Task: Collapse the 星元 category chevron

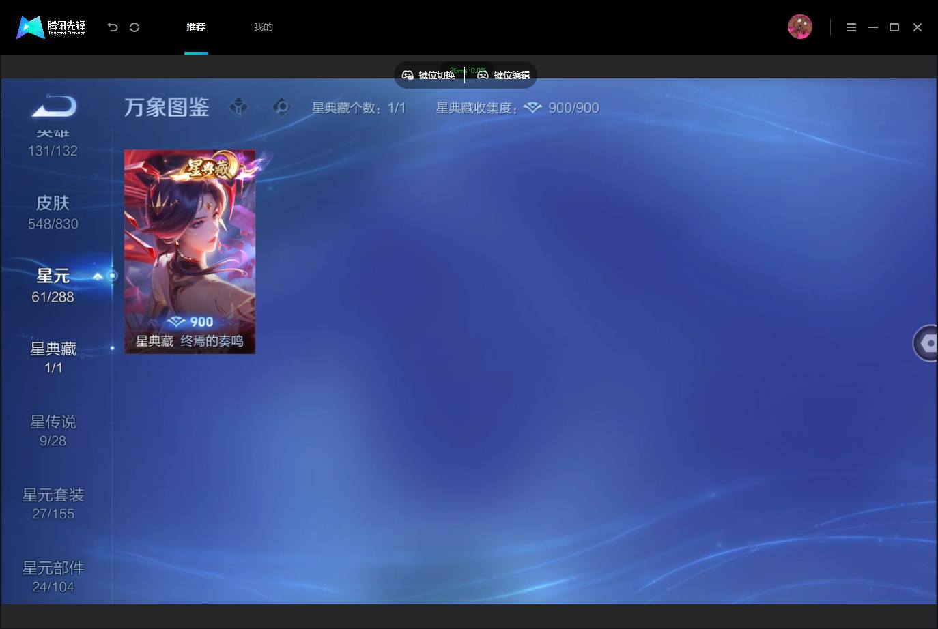Action: click(x=98, y=276)
